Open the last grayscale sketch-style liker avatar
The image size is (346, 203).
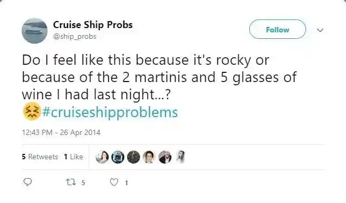pos(181,157)
